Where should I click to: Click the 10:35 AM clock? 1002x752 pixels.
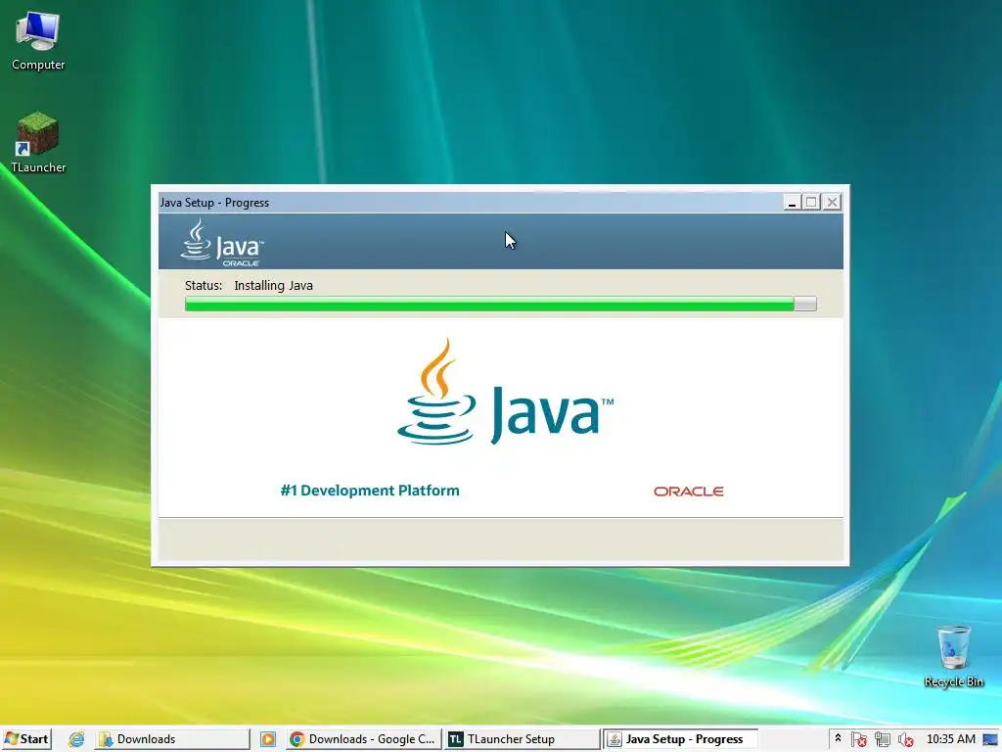(951, 739)
